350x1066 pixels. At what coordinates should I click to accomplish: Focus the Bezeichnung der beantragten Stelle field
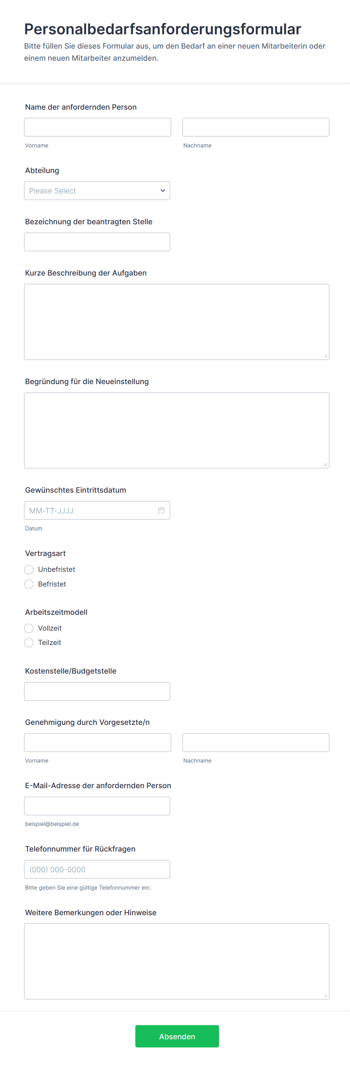(97, 242)
